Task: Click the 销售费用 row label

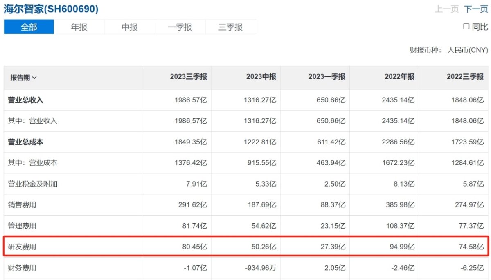Action: tap(23, 205)
